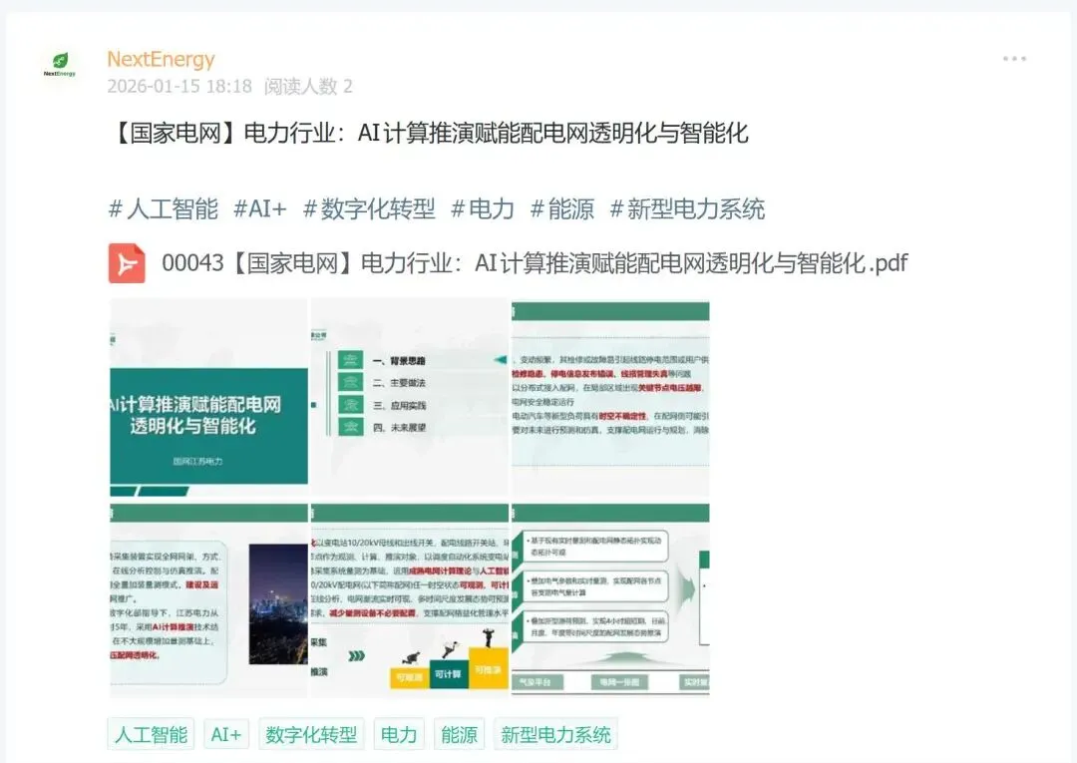Open the three-dot more options menu

tap(1014, 59)
